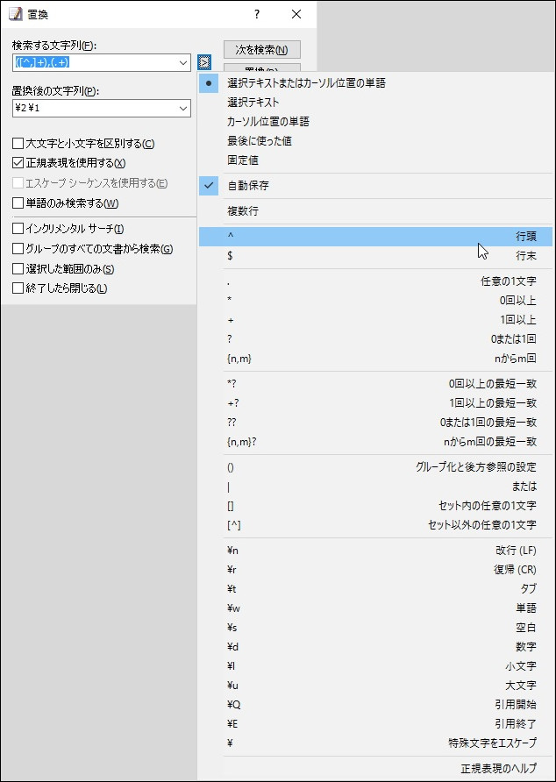
Task: Insert ^ 行頭 from the menu
Action: click(376, 237)
